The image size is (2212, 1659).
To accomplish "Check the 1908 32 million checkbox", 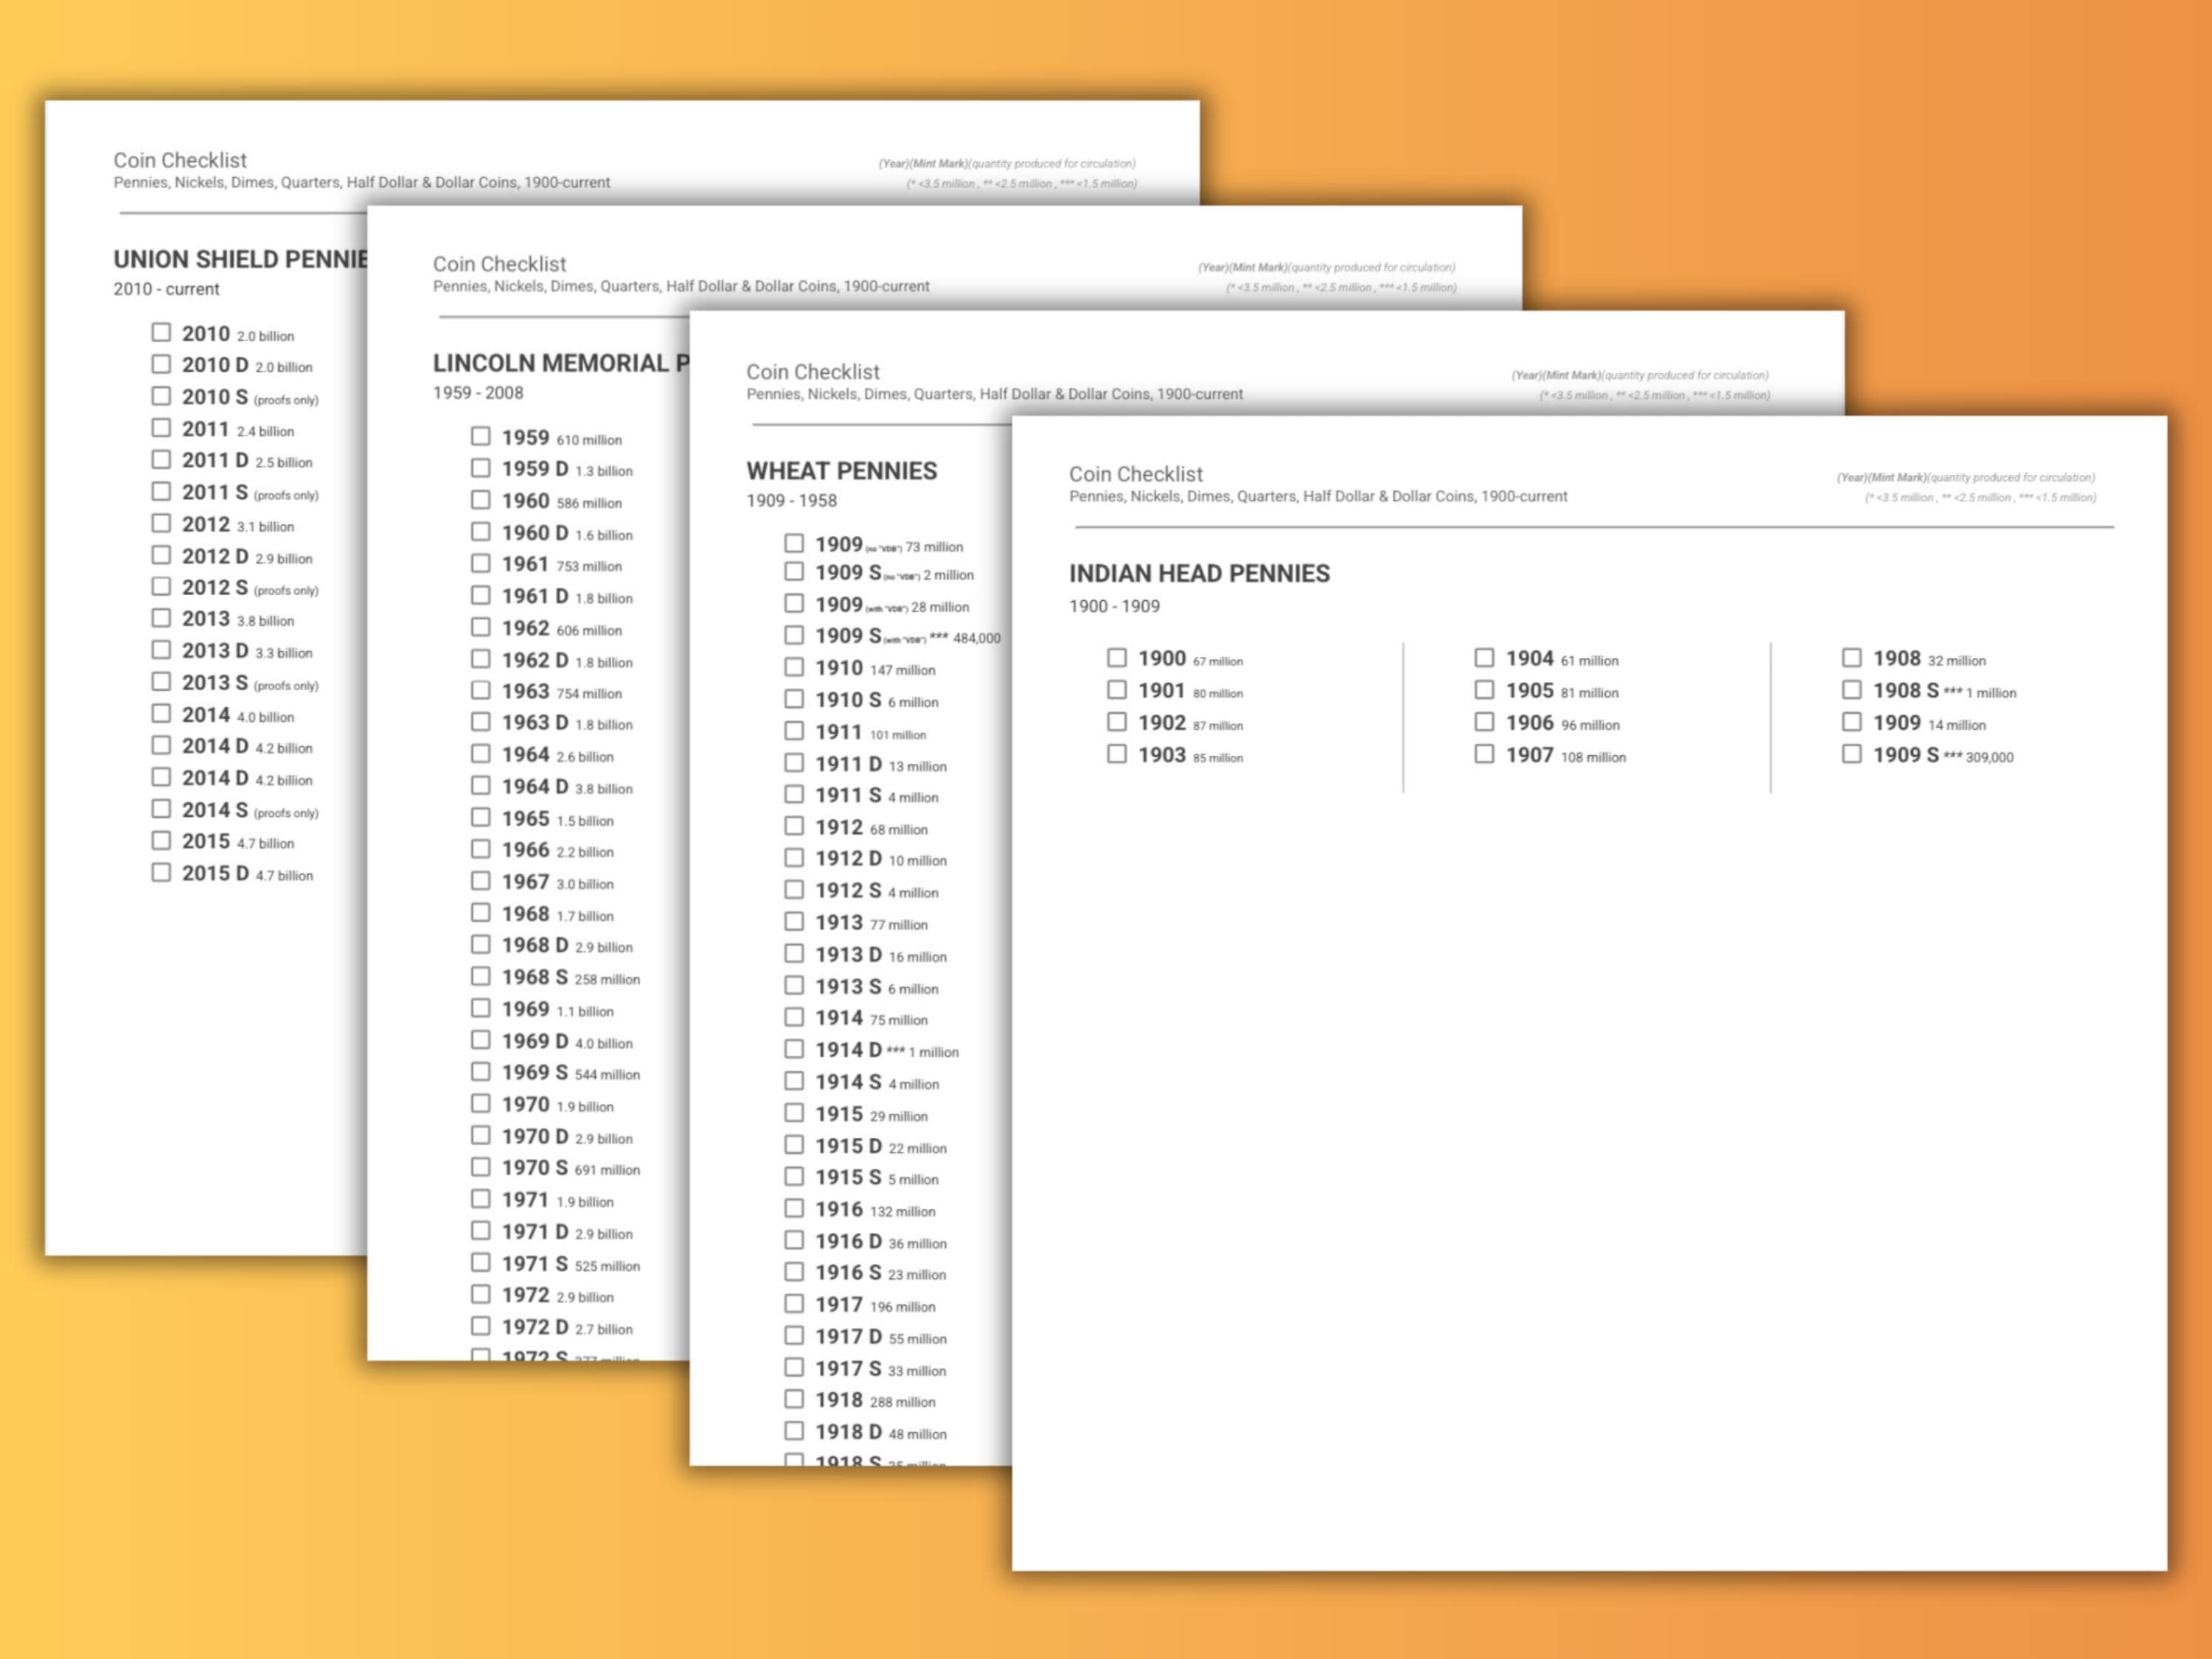I will click(x=1851, y=658).
